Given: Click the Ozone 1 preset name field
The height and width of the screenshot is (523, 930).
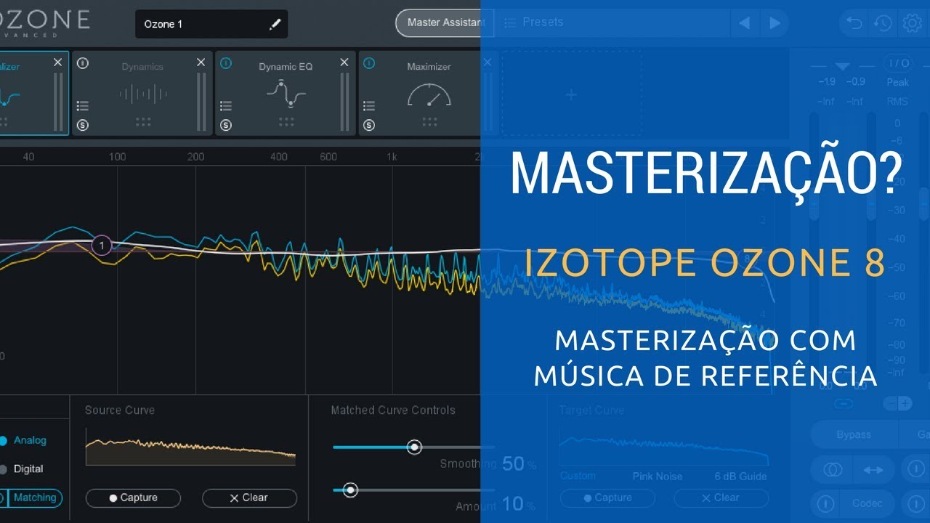Looking at the screenshot, I should coord(211,24).
